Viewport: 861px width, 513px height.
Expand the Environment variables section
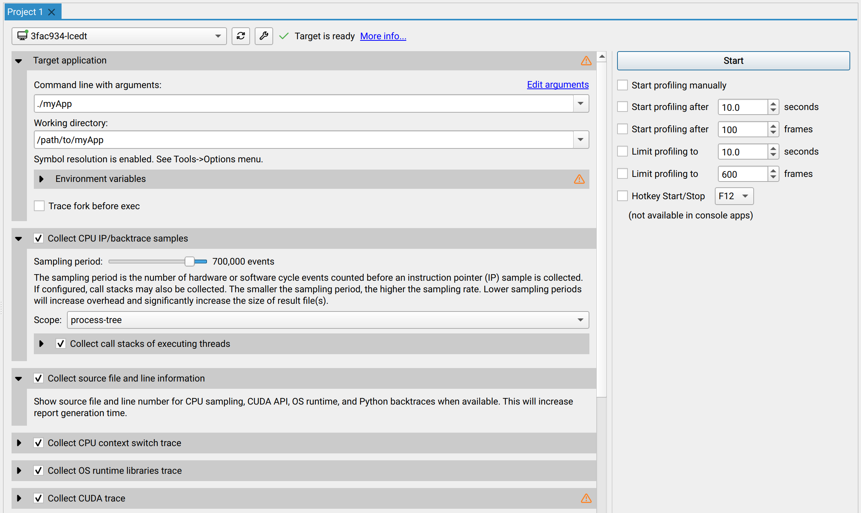[41, 179]
